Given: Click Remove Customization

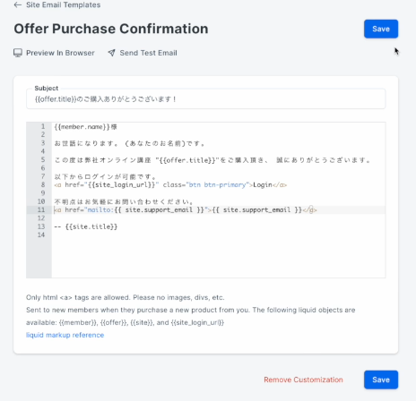Looking at the screenshot, I should pyautogui.click(x=303, y=380).
